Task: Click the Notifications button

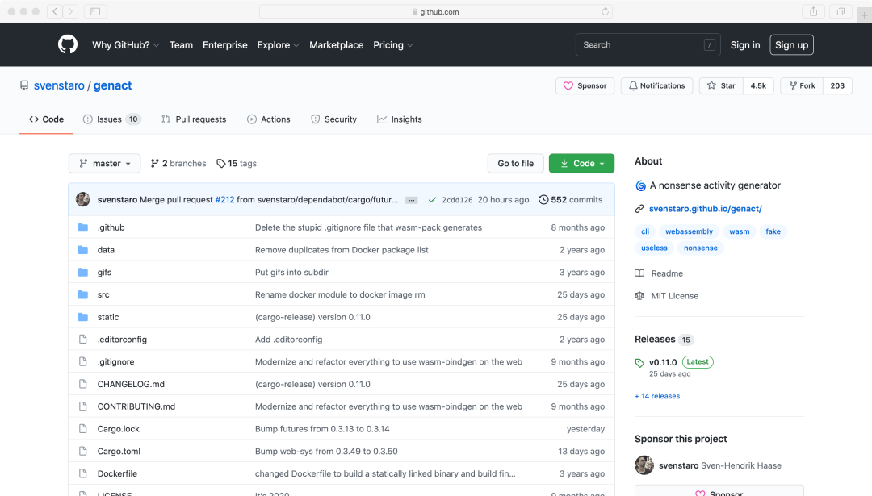Action: (656, 85)
